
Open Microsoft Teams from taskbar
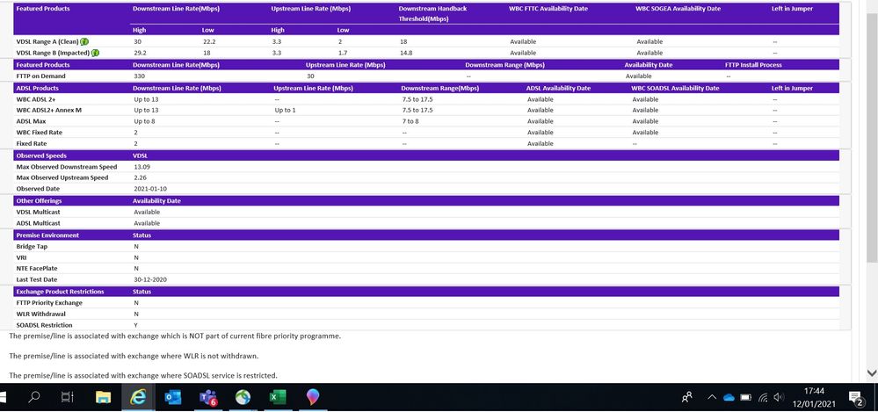pos(207,397)
